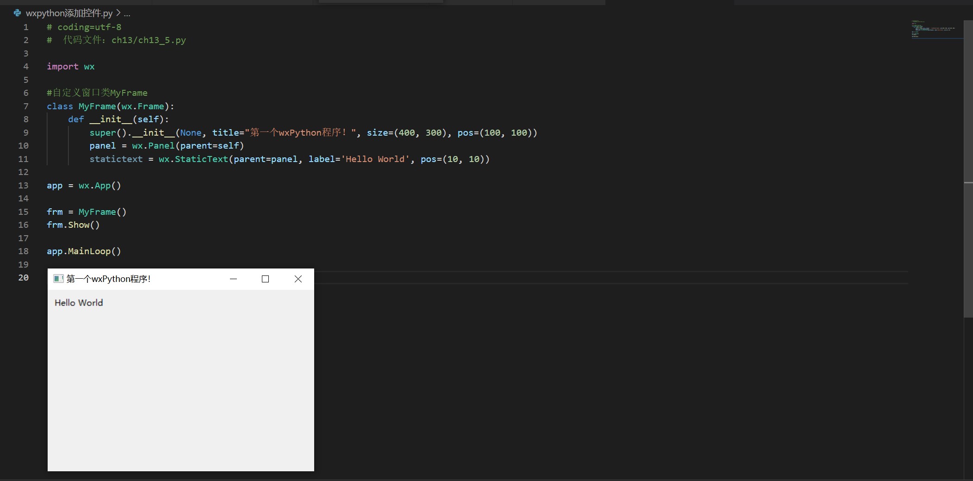
Task: Click the 'frm.Show()' line
Action: coord(73,225)
